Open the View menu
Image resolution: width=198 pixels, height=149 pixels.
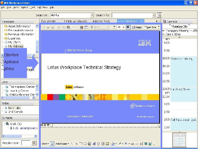click(9, 7)
